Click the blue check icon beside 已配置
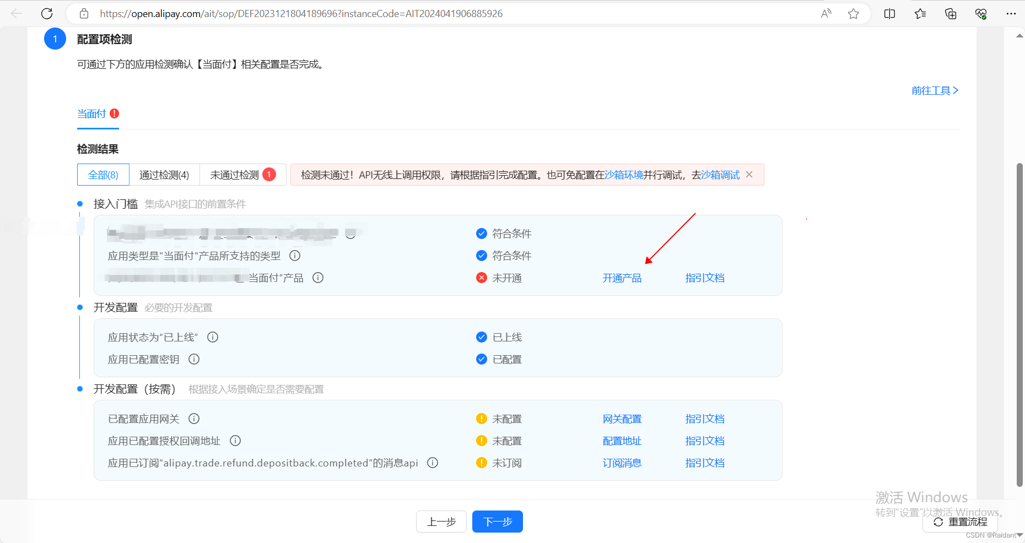1025x543 pixels. coord(482,359)
